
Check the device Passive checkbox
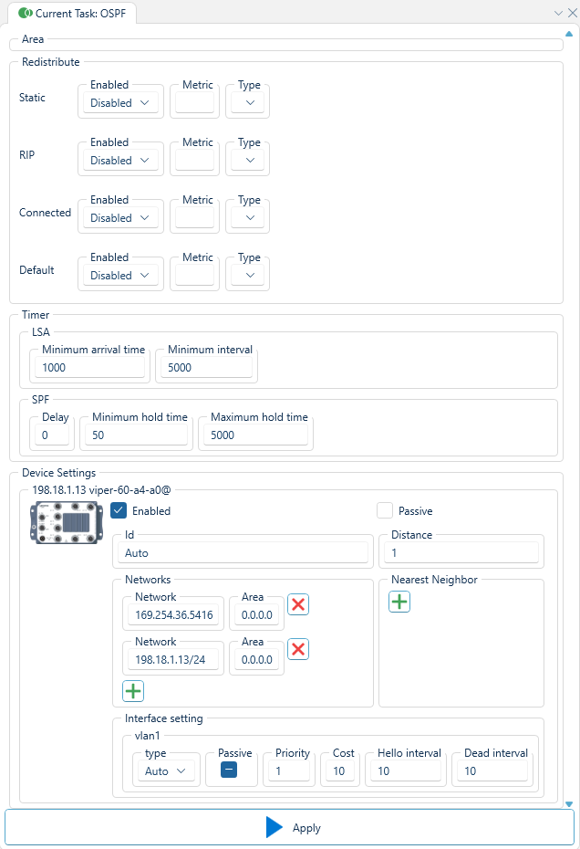click(385, 510)
